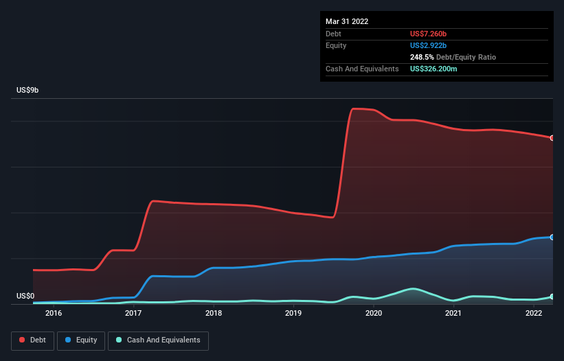The height and width of the screenshot is (361, 564).
Task: Click the US$7.260b debt value
Action: click(428, 34)
